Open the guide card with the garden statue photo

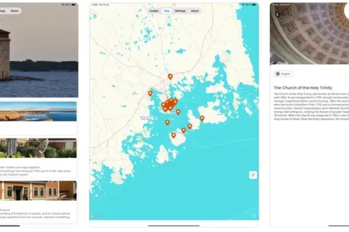point(38,158)
